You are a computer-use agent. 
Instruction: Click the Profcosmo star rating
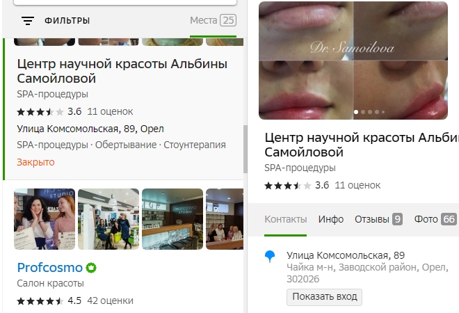pyautogui.click(x=40, y=301)
